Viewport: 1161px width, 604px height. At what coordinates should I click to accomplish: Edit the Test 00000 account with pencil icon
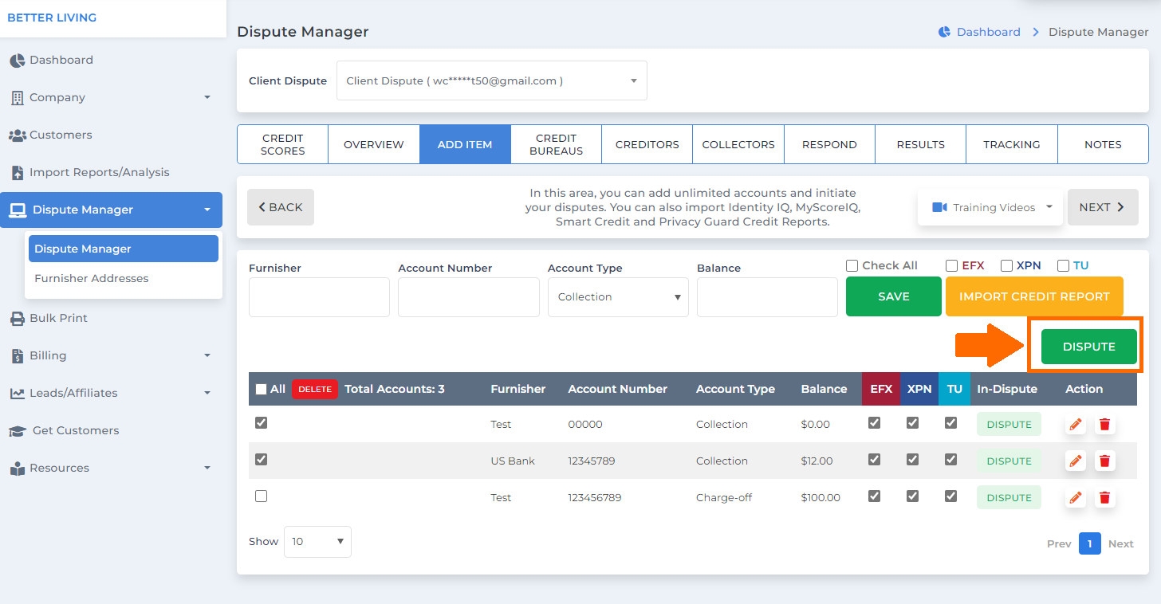[1076, 425]
